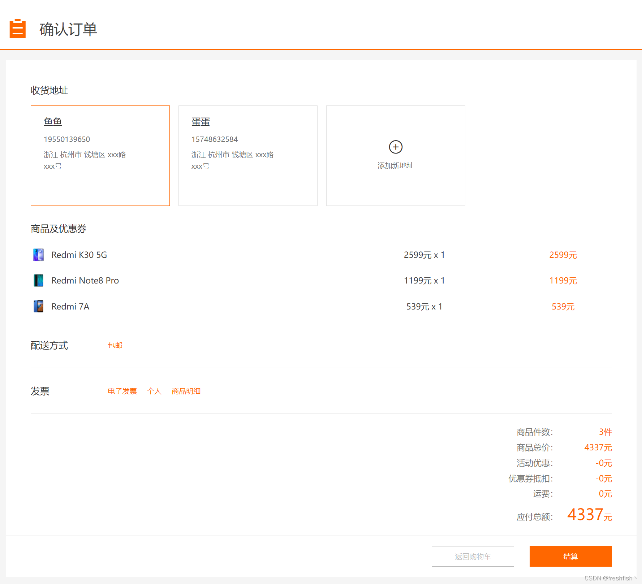The width and height of the screenshot is (642, 584).
Task: Click the 2599元 price of Redmi K30
Action: pyautogui.click(x=563, y=255)
